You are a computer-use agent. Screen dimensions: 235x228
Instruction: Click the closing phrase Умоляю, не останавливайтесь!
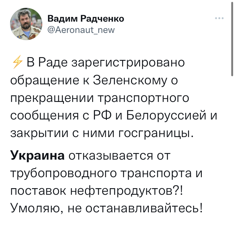[x=107, y=209]
